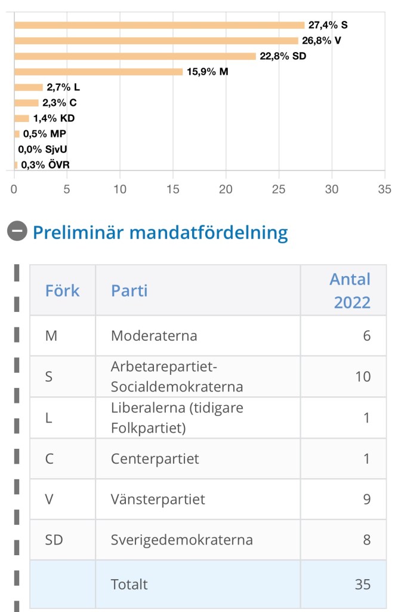The height and width of the screenshot is (612, 395).
Task: Click the Preliminär mandatfördelning heading
Action: point(160,232)
